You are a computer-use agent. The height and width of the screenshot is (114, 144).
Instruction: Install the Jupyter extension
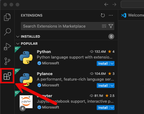point(103,108)
